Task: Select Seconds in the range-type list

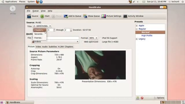Action: (x=40, y=34)
